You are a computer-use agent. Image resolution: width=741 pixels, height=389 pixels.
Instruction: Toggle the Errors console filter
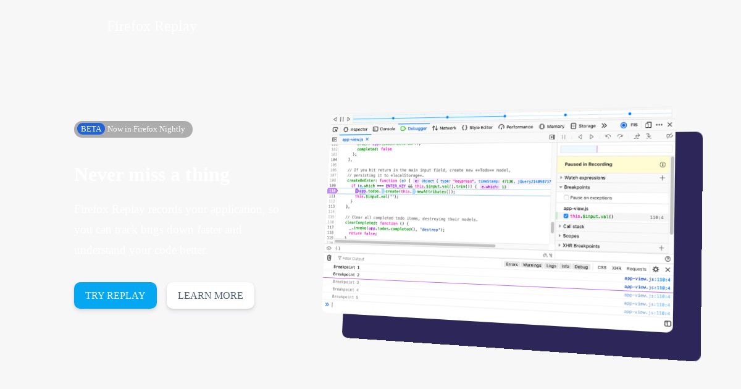[x=512, y=264]
